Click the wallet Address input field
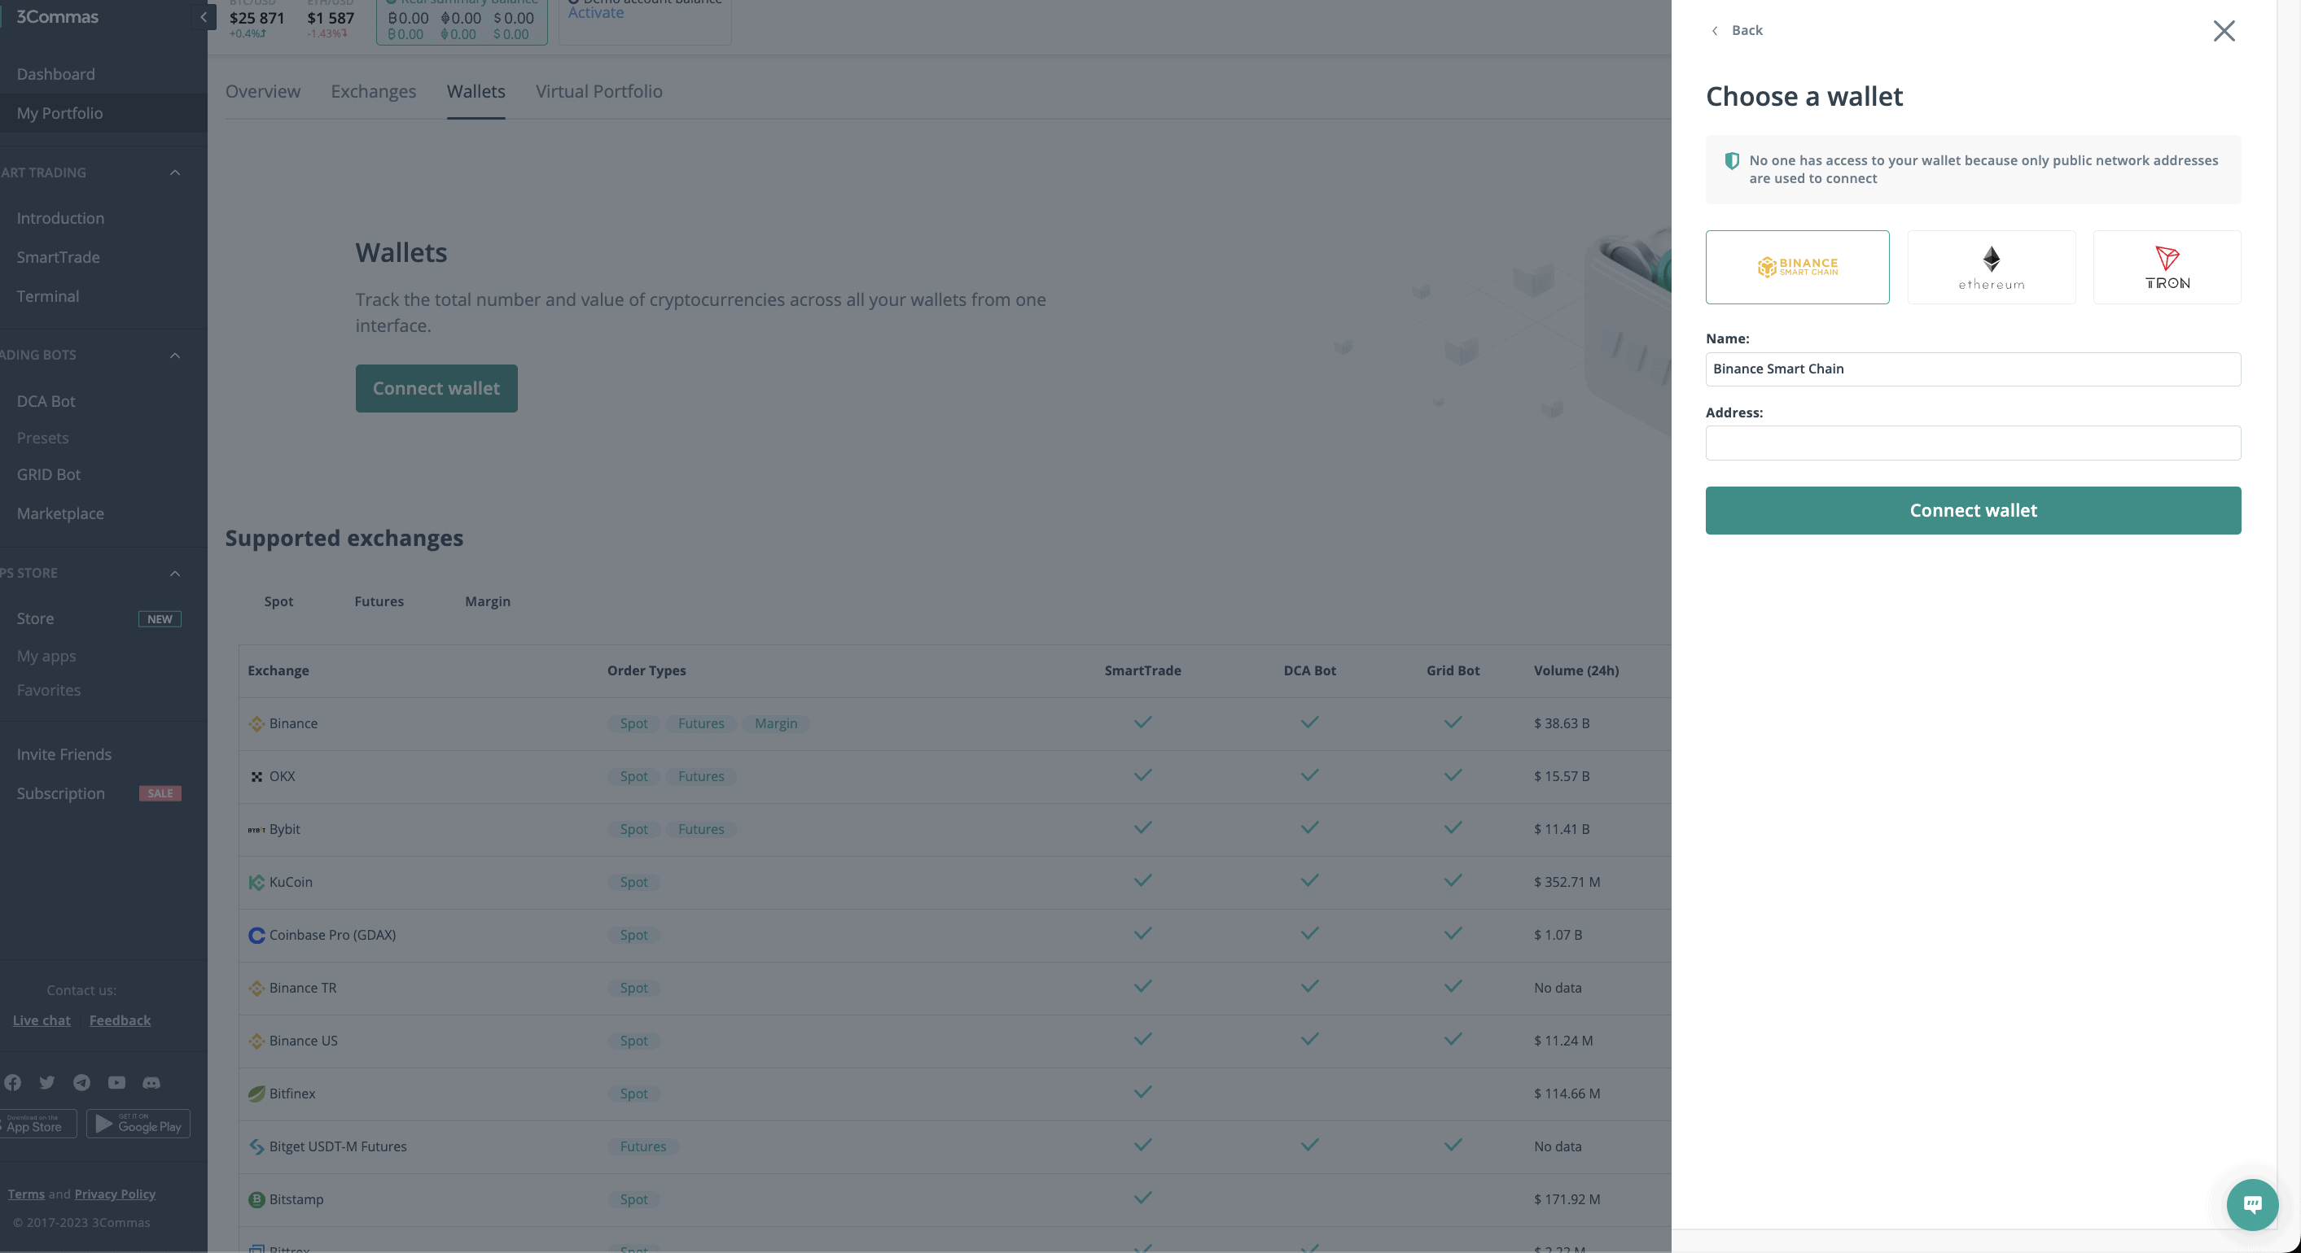The width and height of the screenshot is (2301, 1253). [x=1972, y=443]
